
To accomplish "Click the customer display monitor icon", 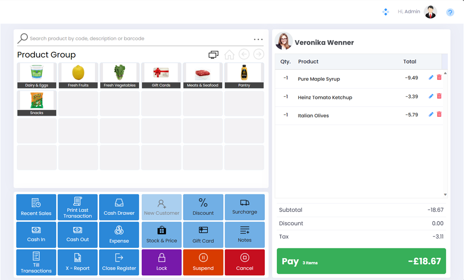I will (x=214, y=55).
